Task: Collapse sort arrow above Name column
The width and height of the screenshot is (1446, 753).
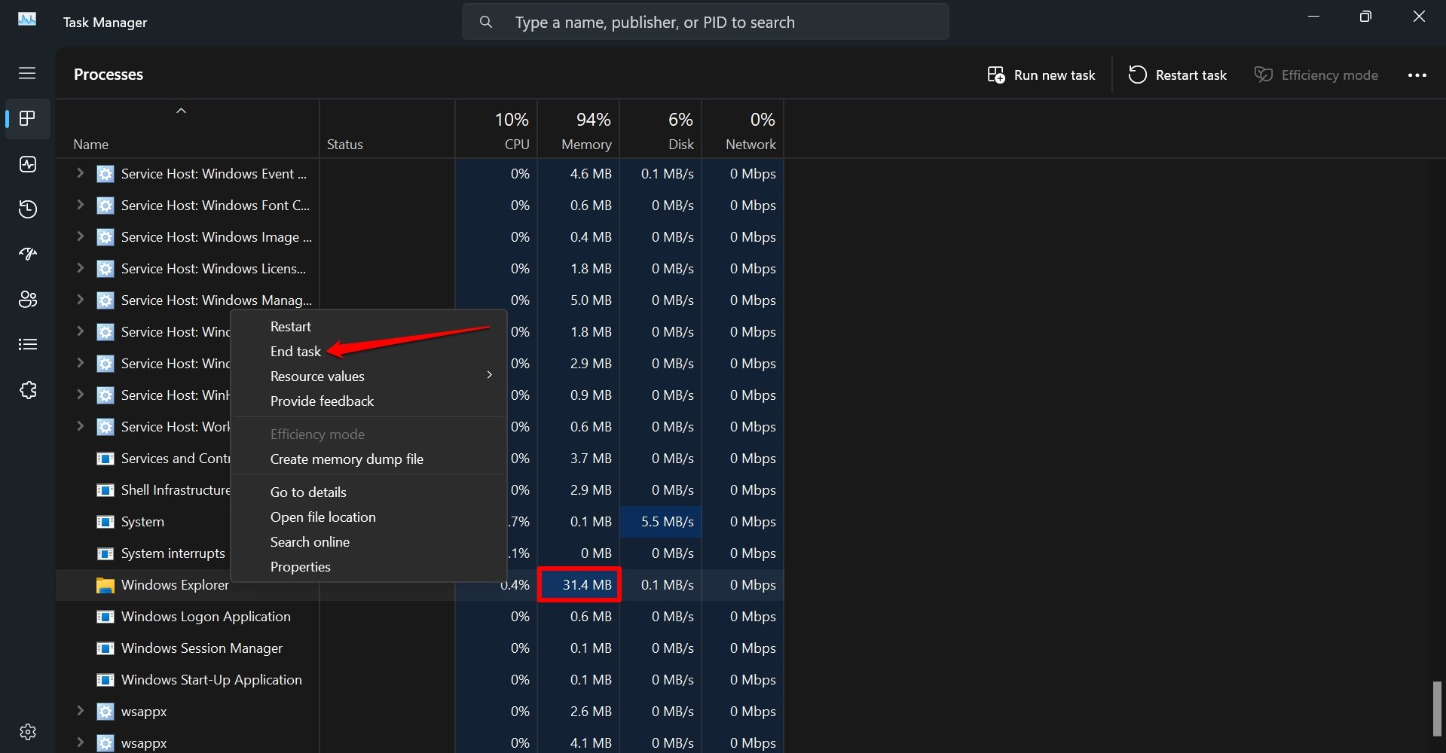Action: click(x=181, y=111)
